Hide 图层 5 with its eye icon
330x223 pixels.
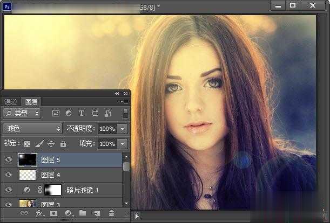pyautogui.click(x=9, y=159)
